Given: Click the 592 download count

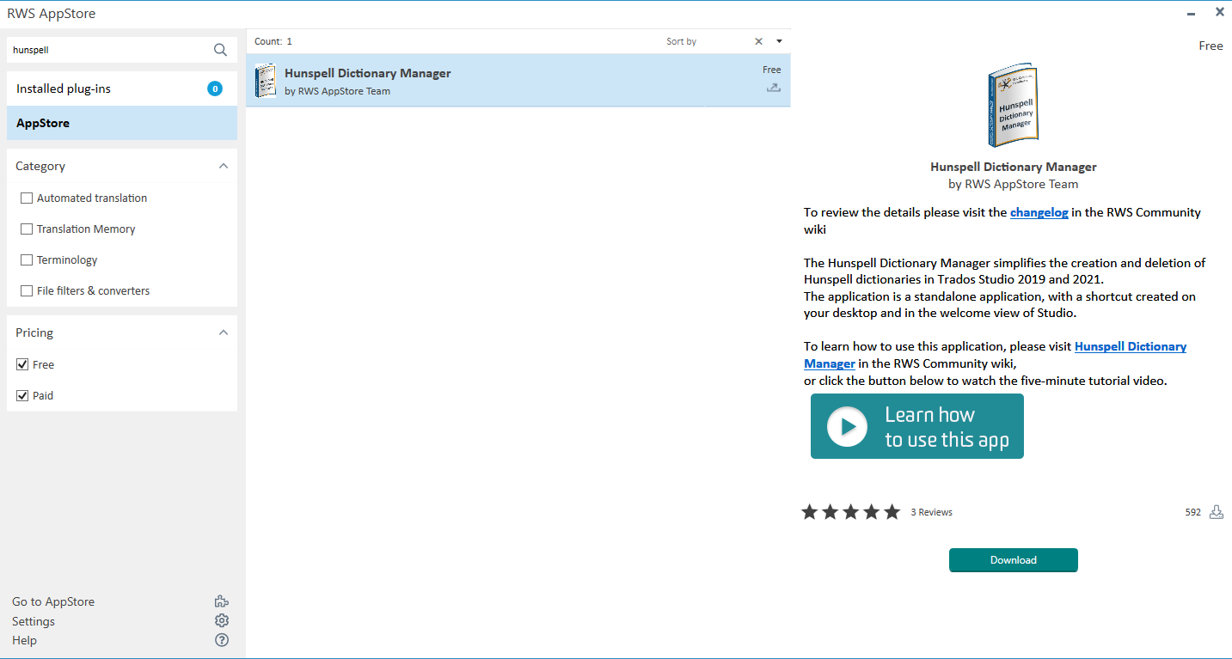Looking at the screenshot, I should pyautogui.click(x=1193, y=512).
